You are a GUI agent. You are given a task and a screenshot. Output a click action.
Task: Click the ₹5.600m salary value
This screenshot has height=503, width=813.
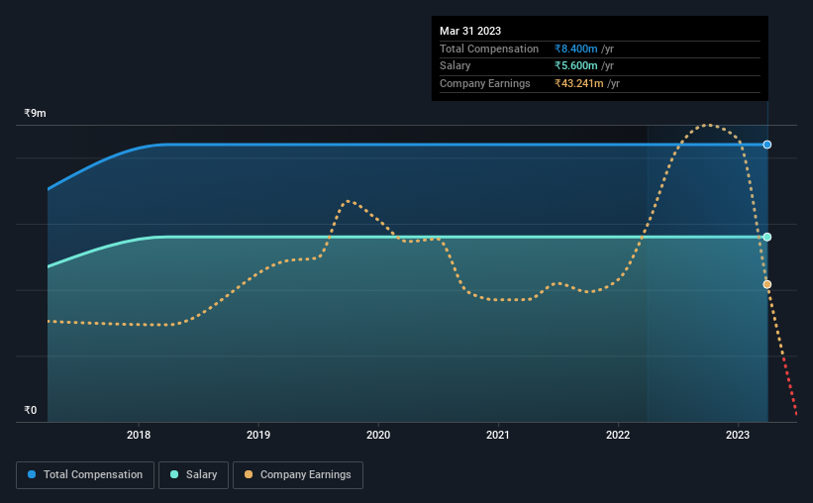[x=576, y=66]
